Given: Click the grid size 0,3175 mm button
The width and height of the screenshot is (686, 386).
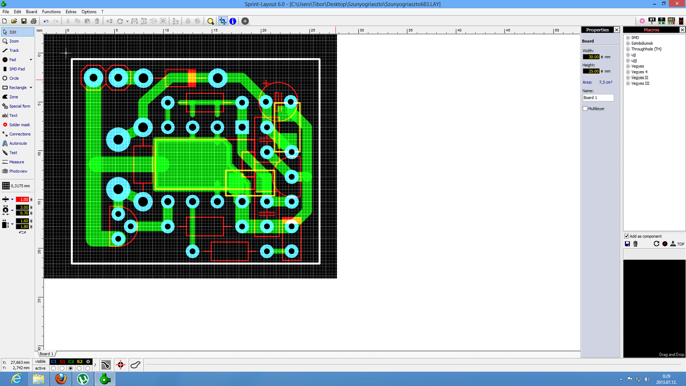Looking at the screenshot, I should point(16,186).
